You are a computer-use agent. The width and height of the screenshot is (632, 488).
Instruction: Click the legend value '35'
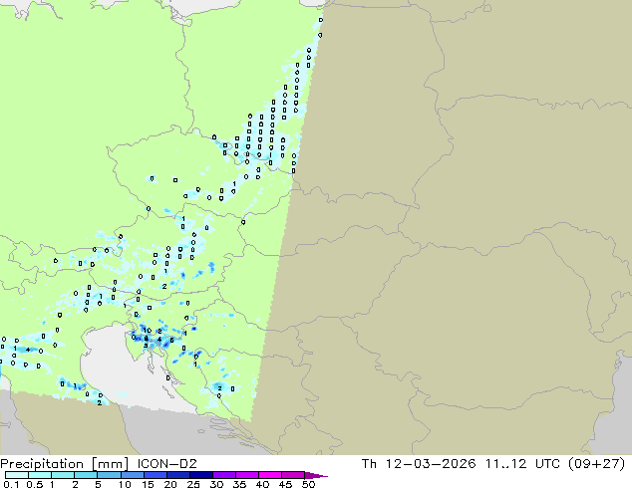240,484
